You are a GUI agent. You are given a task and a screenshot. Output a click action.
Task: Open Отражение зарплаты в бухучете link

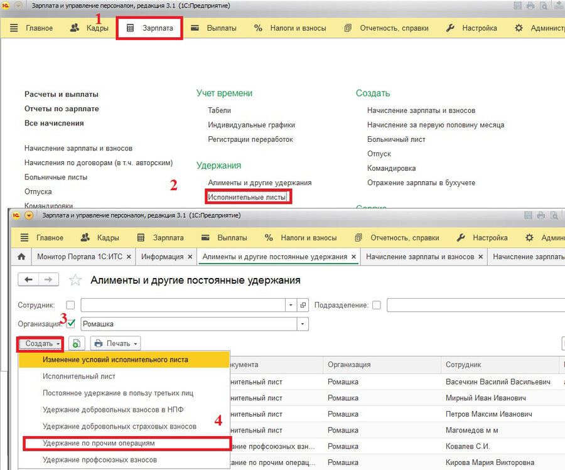(x=421, y=183)
